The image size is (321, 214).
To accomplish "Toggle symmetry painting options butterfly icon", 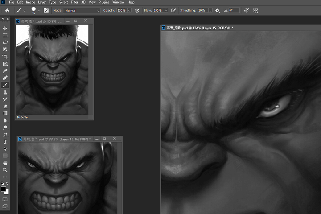I will tap(255, 11).
